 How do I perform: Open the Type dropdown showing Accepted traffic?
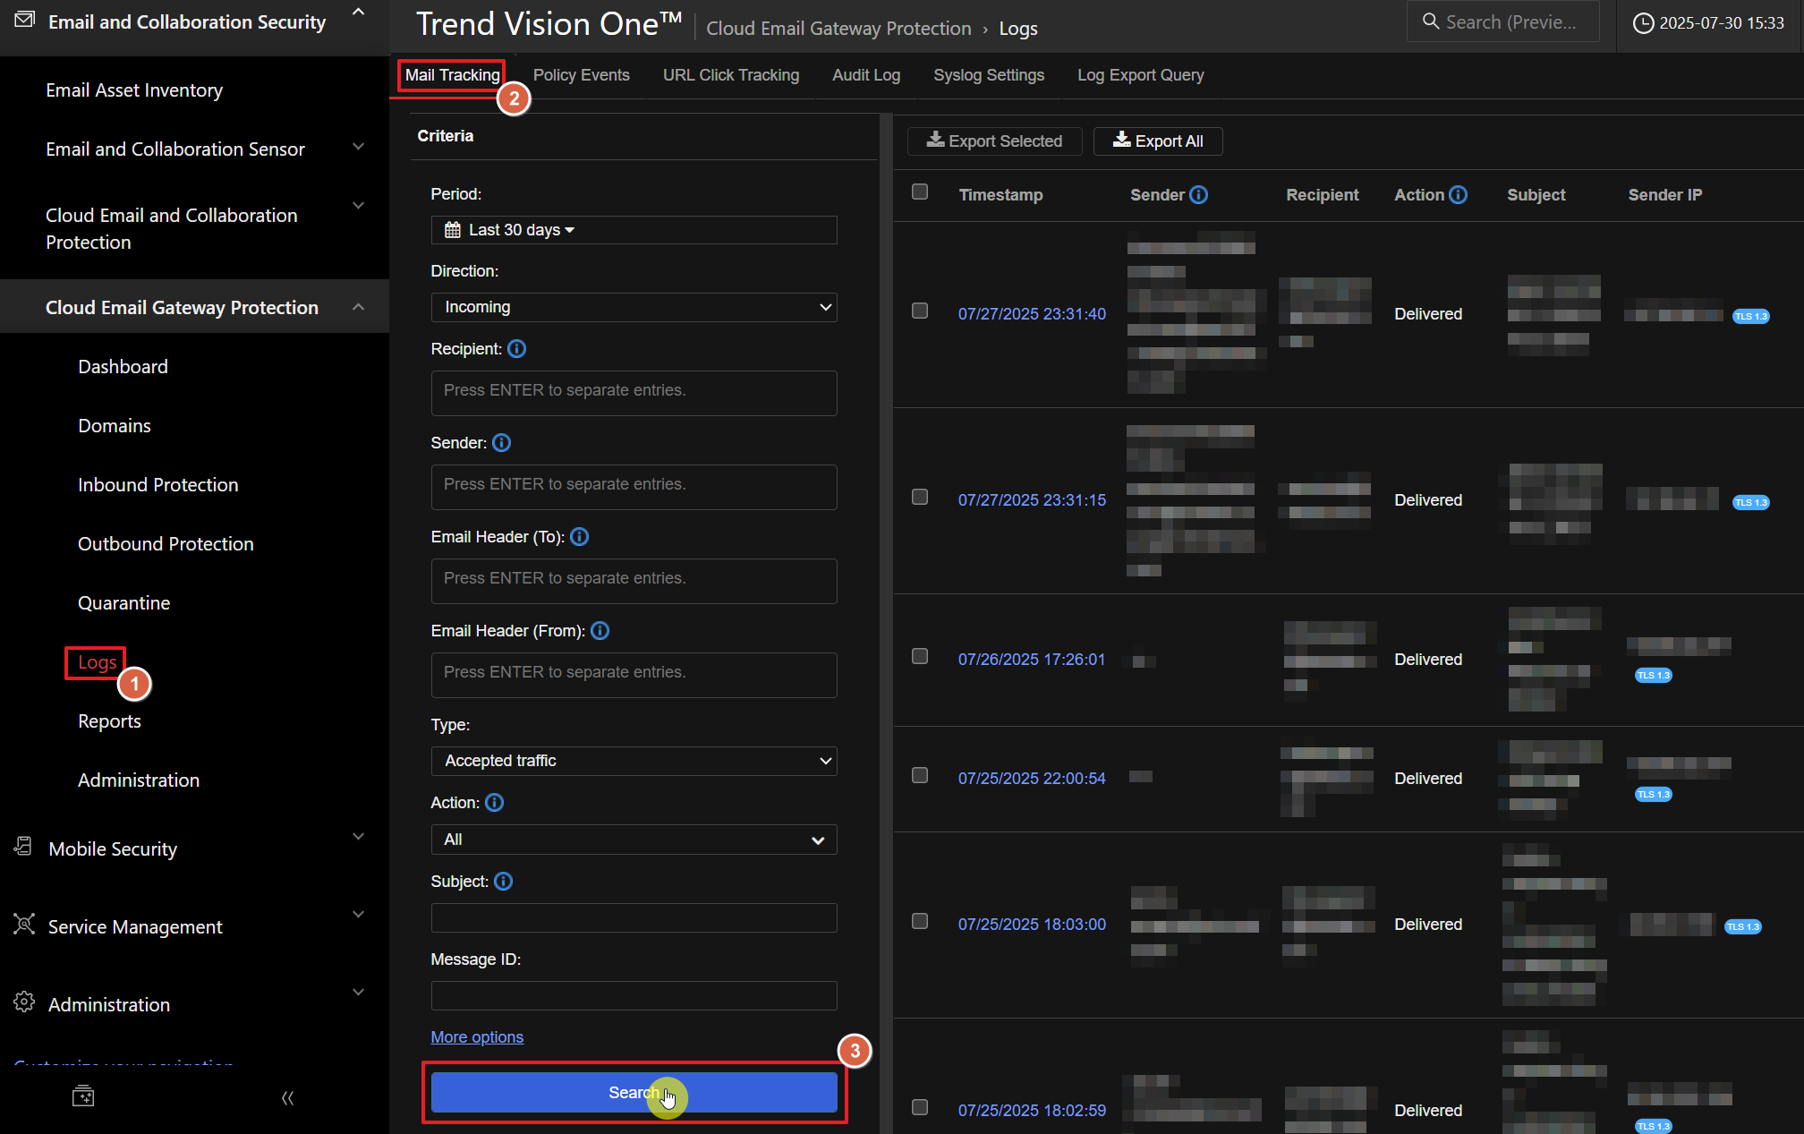pyautogui.click(x=634, y=761)
